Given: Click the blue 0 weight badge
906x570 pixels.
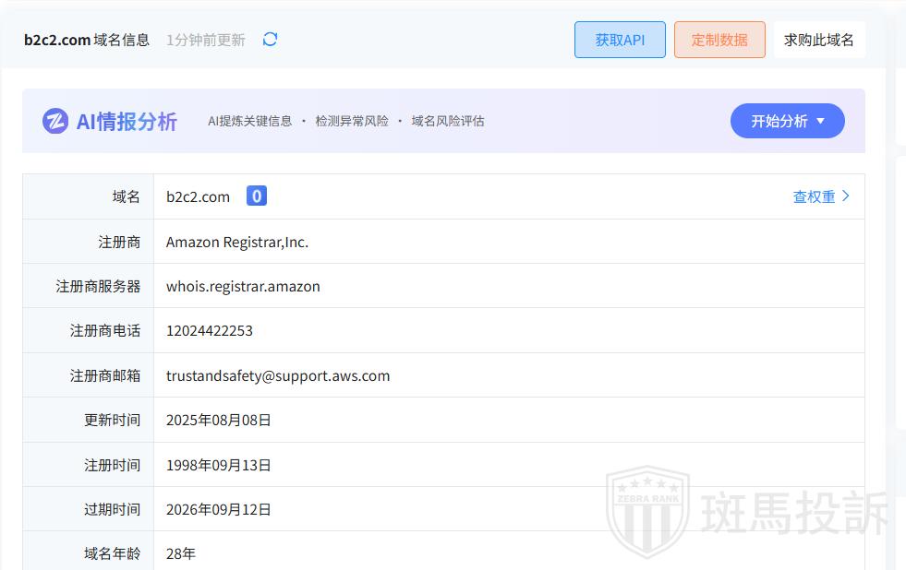Looking at the screenshot, I should point(257,196).
